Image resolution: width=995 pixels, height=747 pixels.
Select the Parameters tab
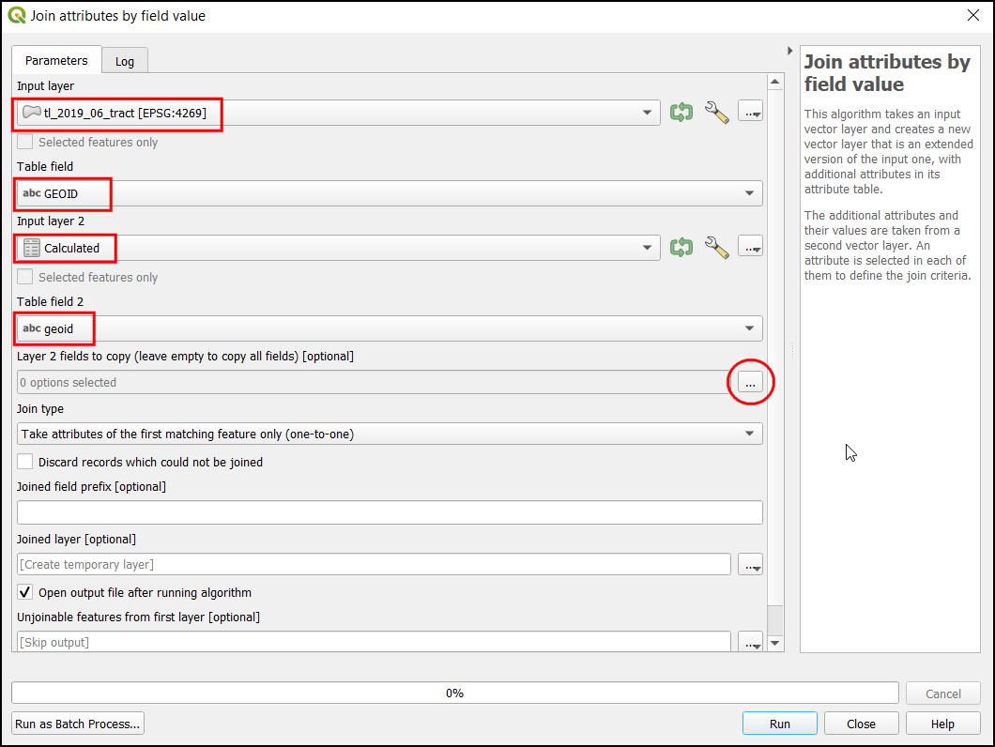[56, 60]
